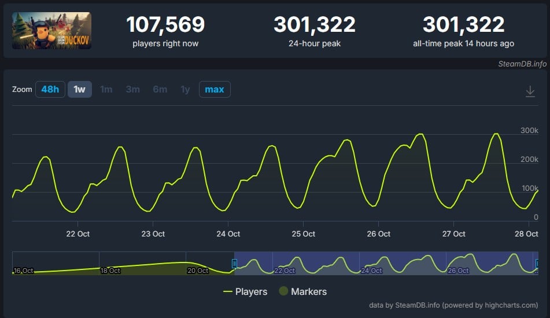This screenshot has height=318, width=550.
Task: Click the Markers legend circle icon
Action: click(283, 291)
